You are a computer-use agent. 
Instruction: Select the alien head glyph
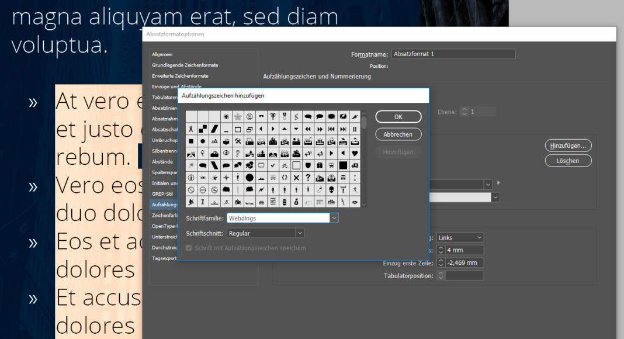[x=331, y=191]
